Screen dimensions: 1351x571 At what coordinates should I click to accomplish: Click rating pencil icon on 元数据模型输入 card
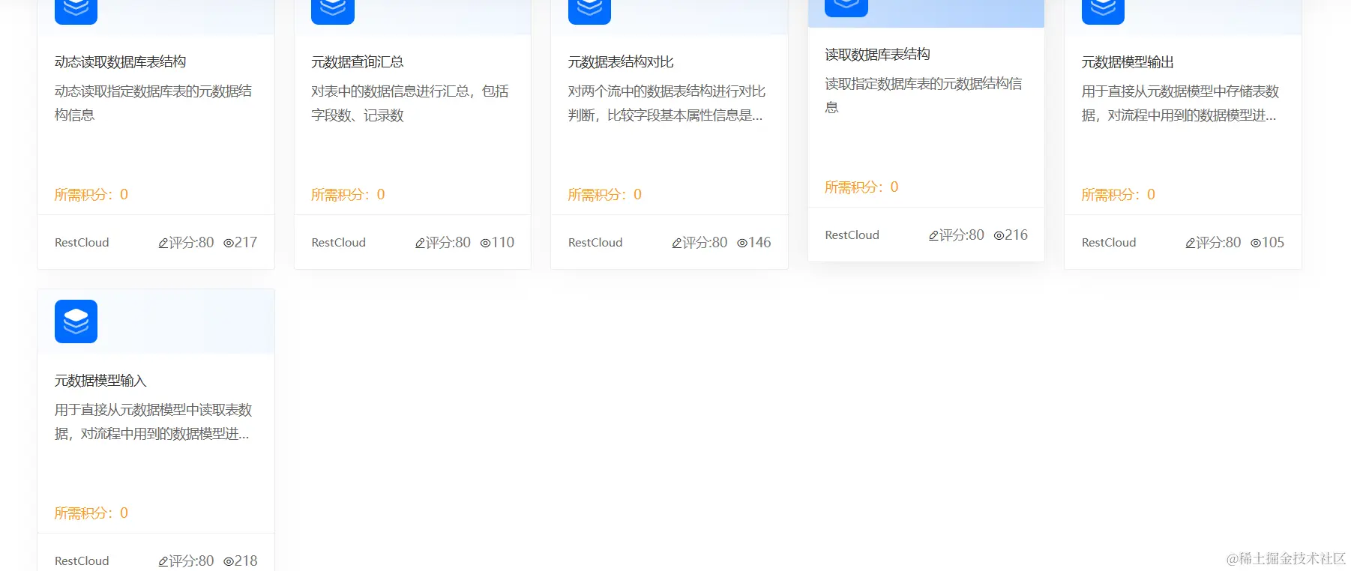163,562
